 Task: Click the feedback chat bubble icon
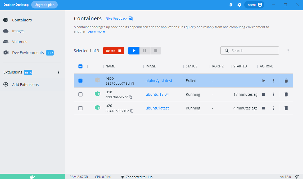coord(131,19)
